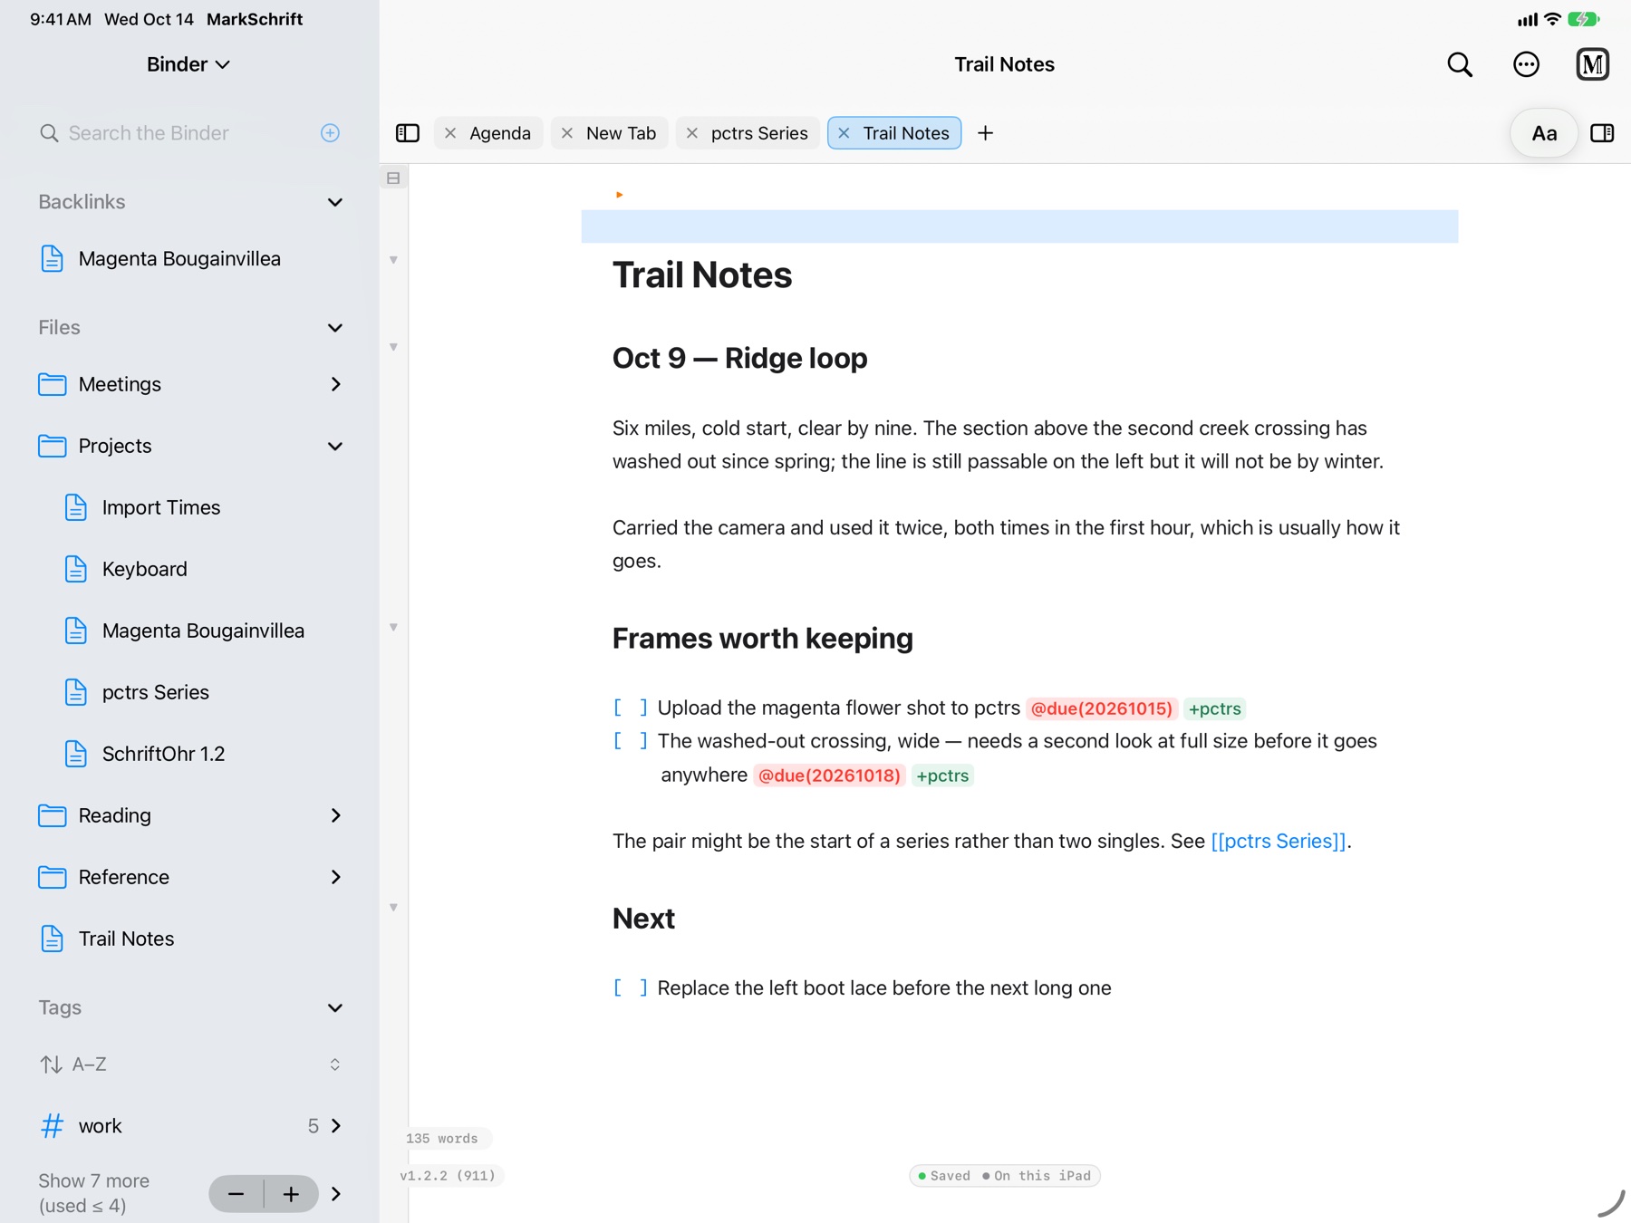This screenshot has width=1631, height=1223.
Task: Collapse the Backlinks section
Action: point(335,202)
